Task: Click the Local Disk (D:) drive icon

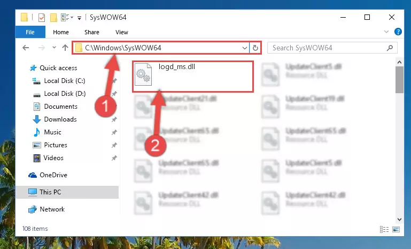Action: (x=37, y=94)
